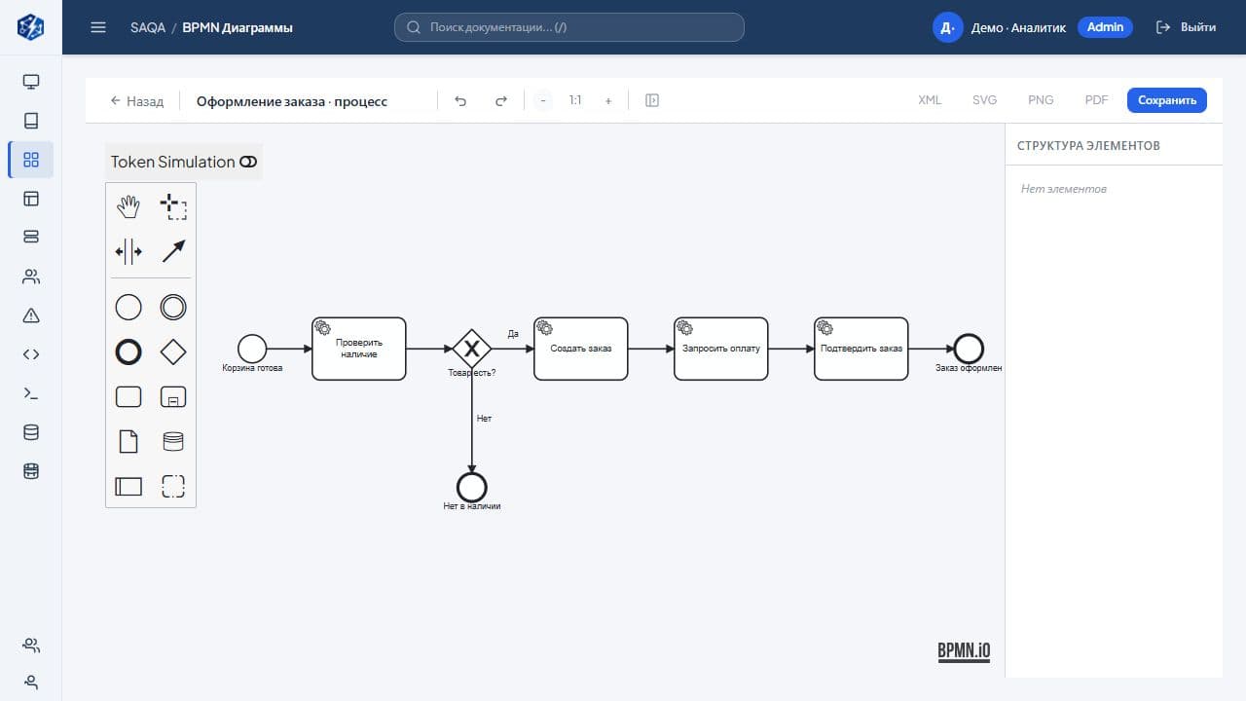Select the Подтвердить заказ task
Image resolution: width=1246 pixels, height=701 pixels.
tap(861, 349)
